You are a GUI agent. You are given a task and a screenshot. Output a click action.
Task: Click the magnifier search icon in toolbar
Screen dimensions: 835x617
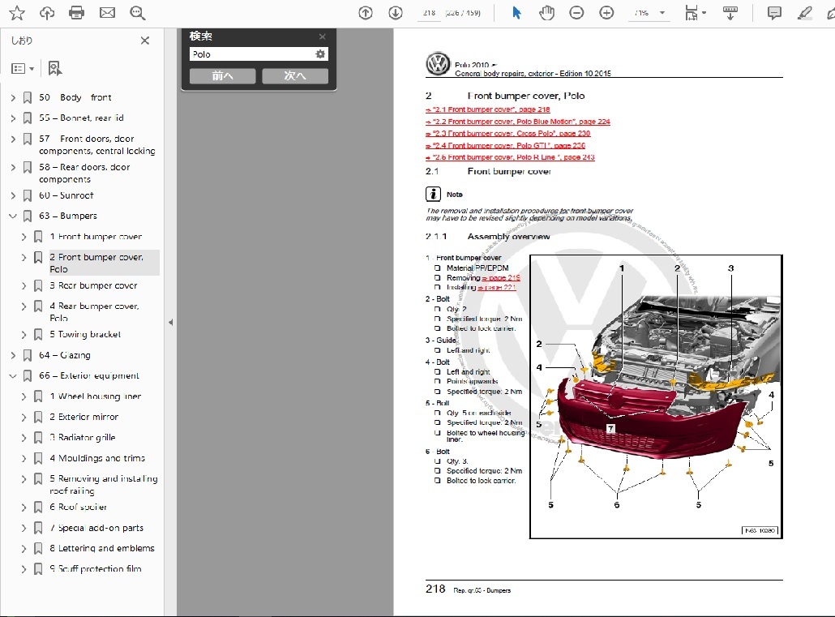coord(137,13)
